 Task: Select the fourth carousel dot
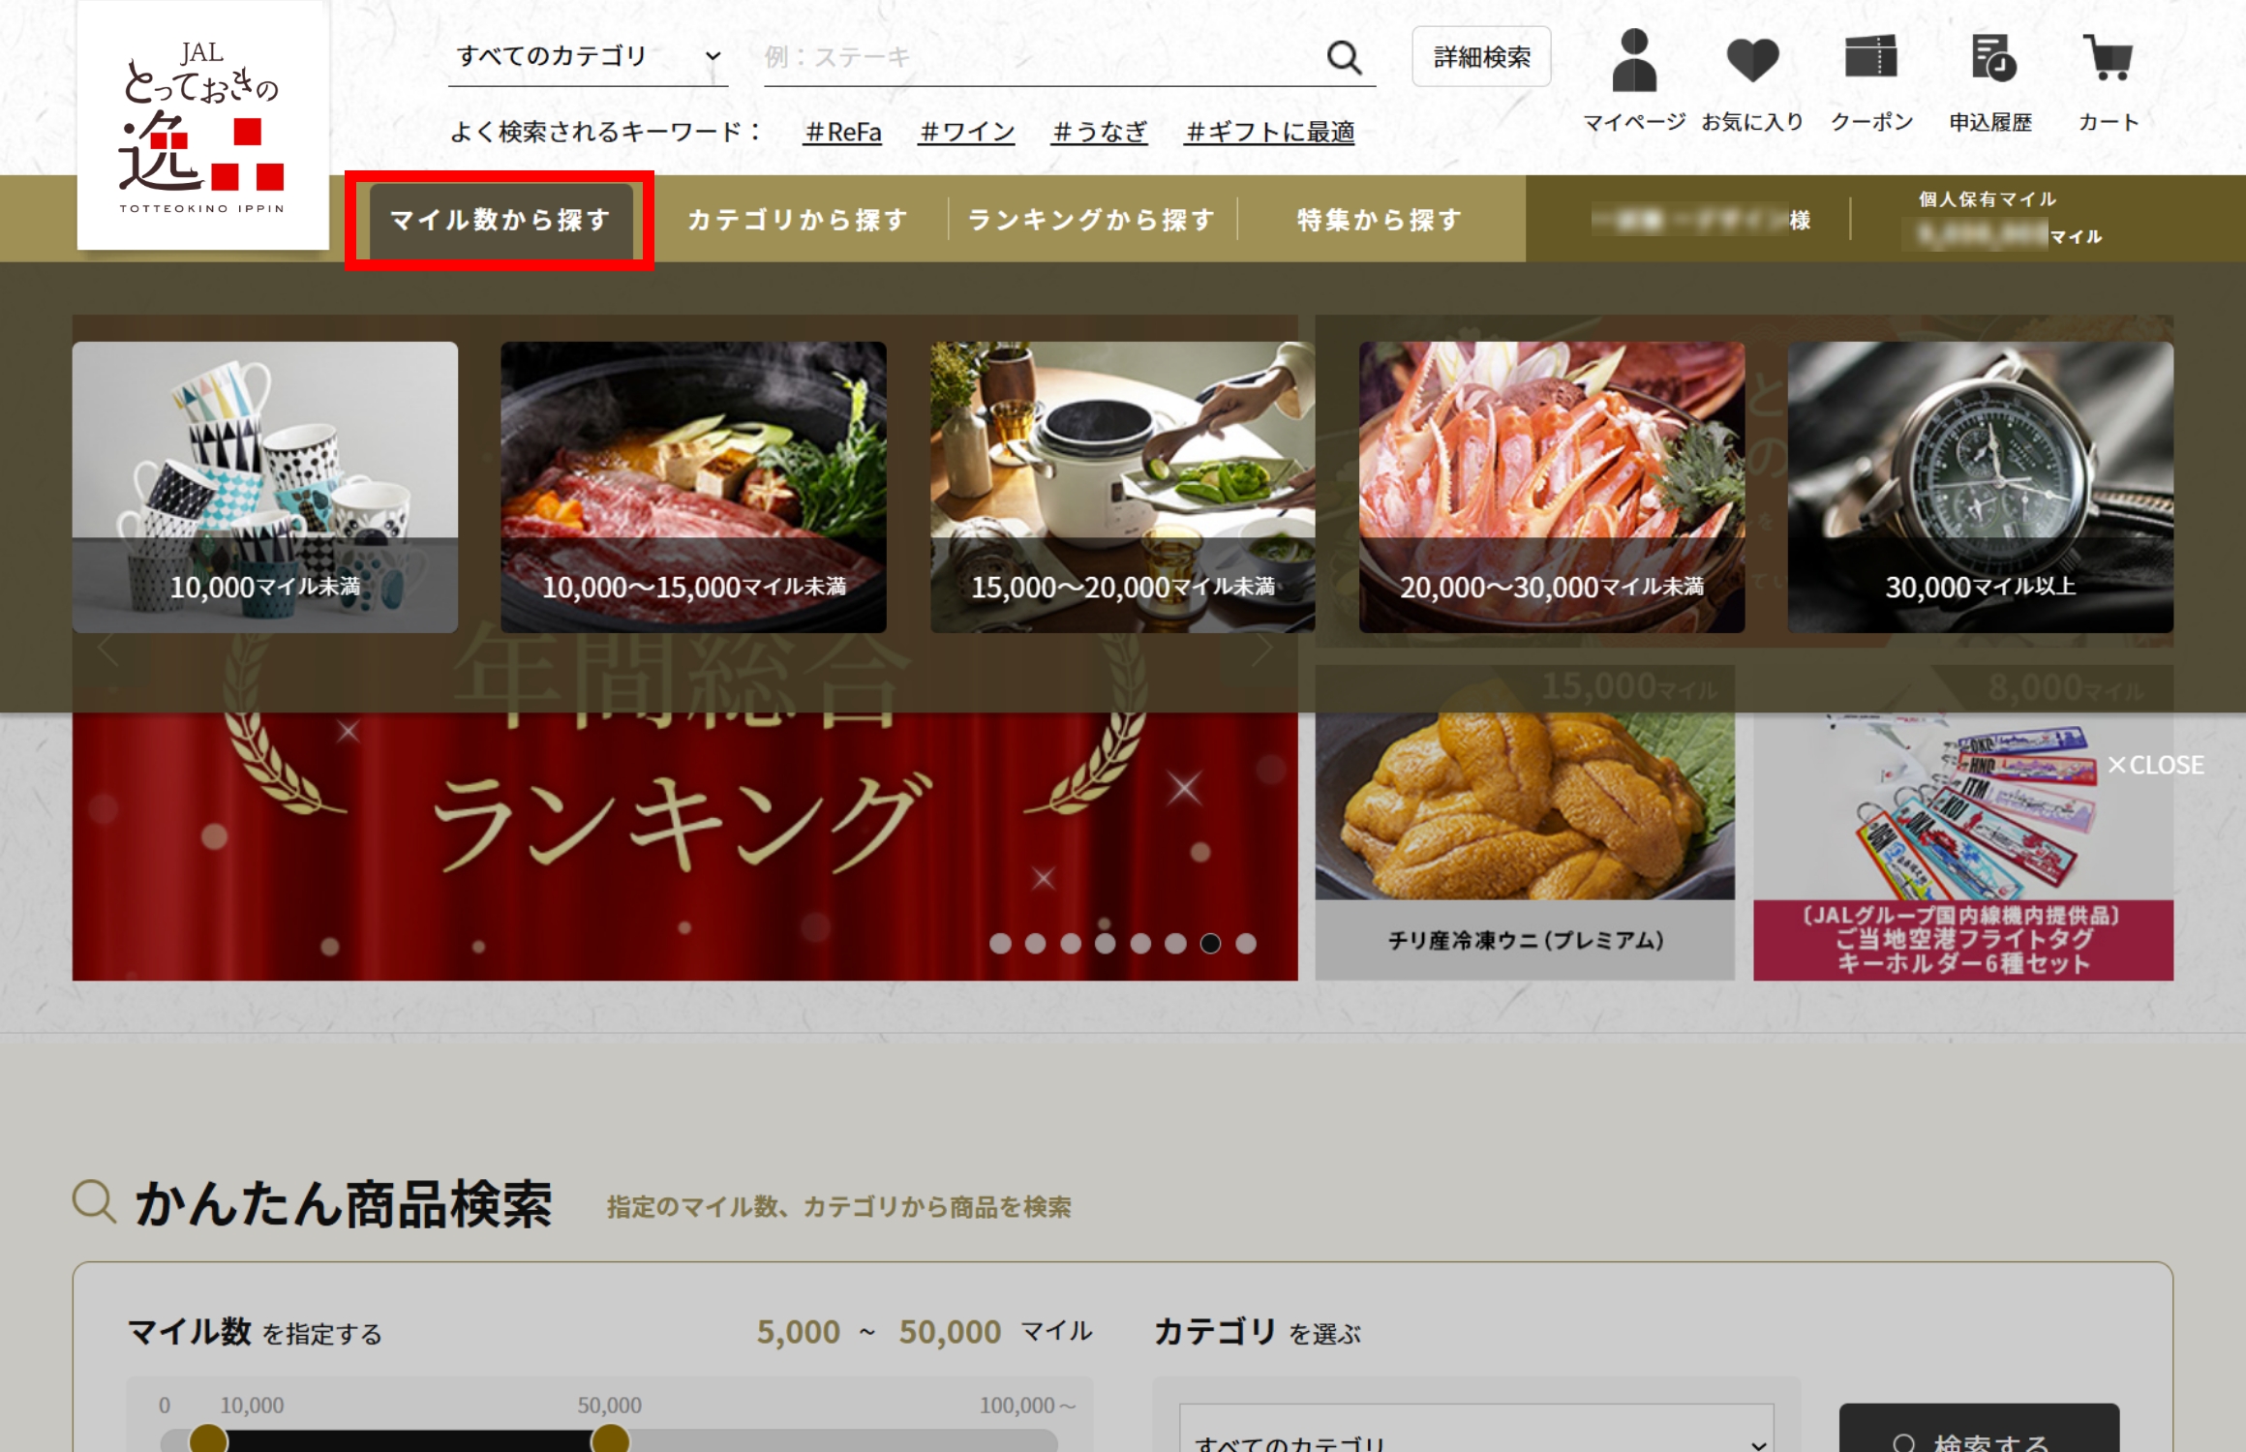(1105, 943)
